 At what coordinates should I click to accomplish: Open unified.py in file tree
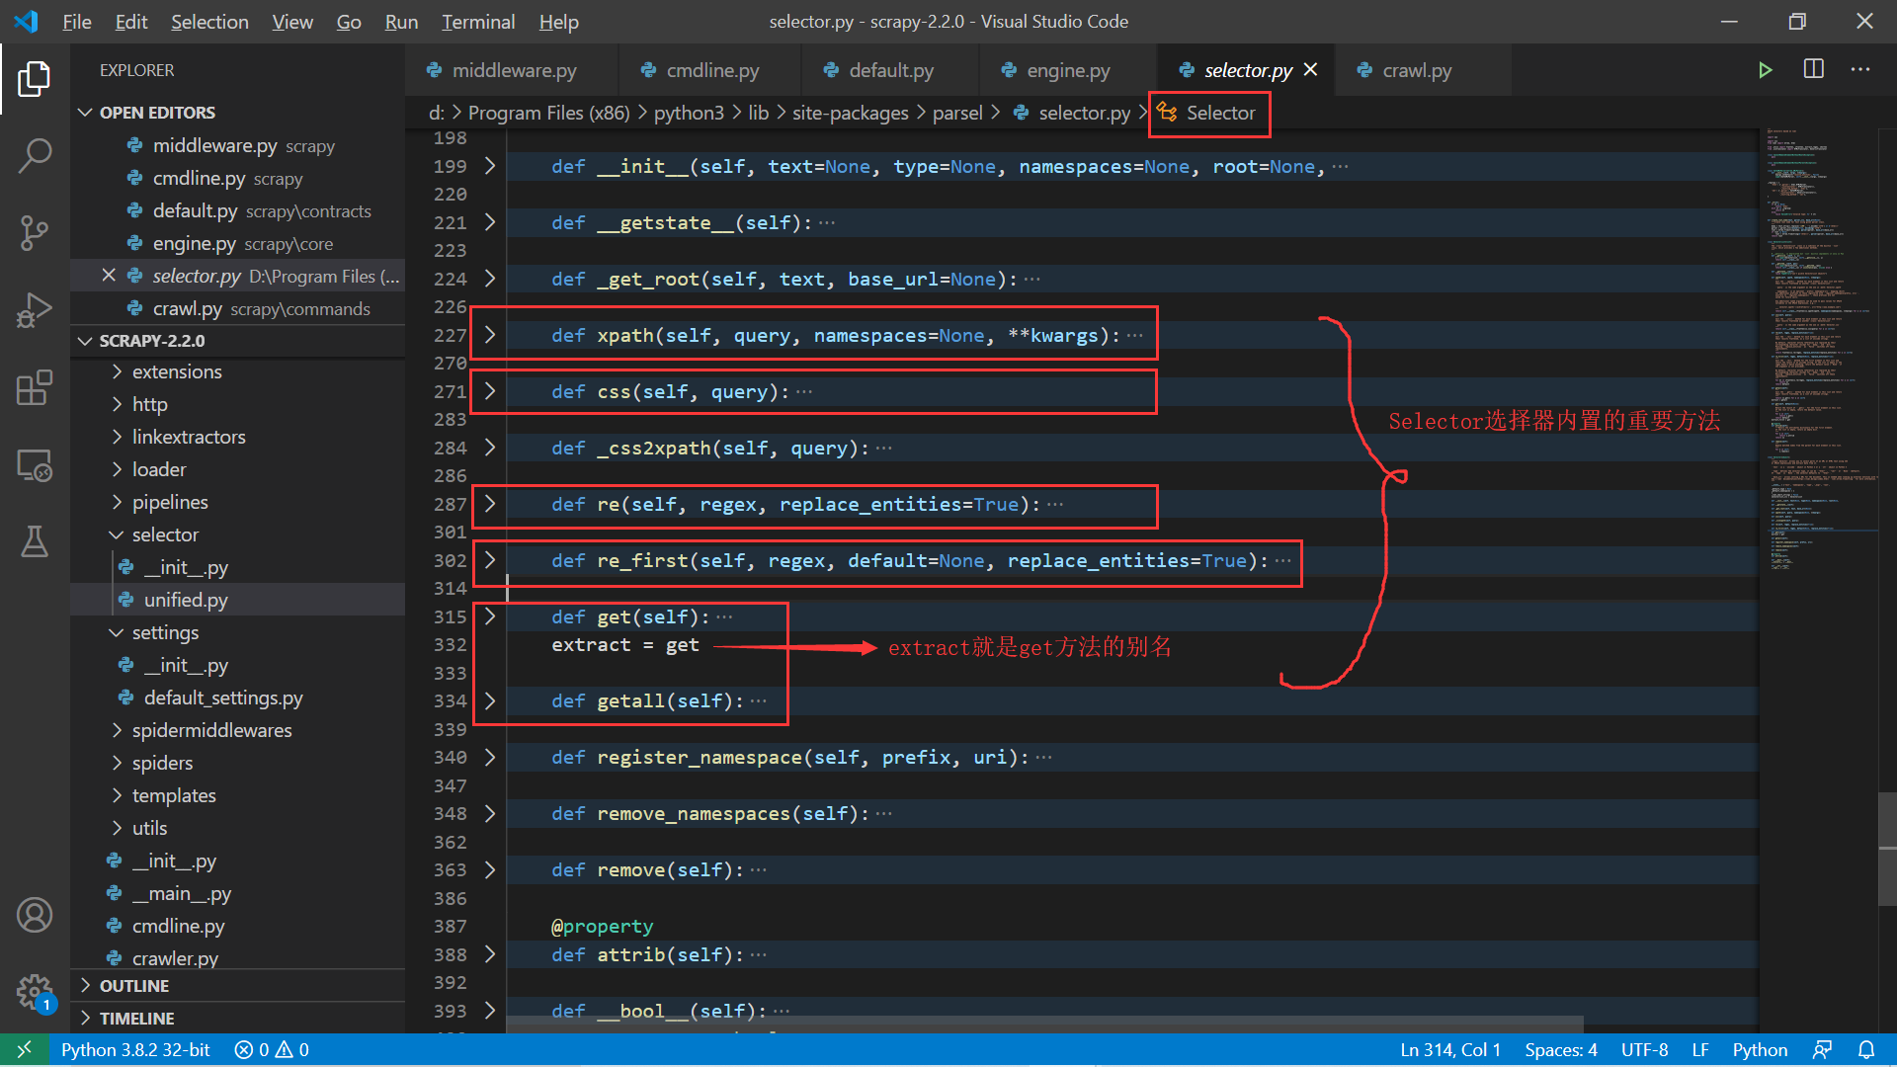coord(237,600)
